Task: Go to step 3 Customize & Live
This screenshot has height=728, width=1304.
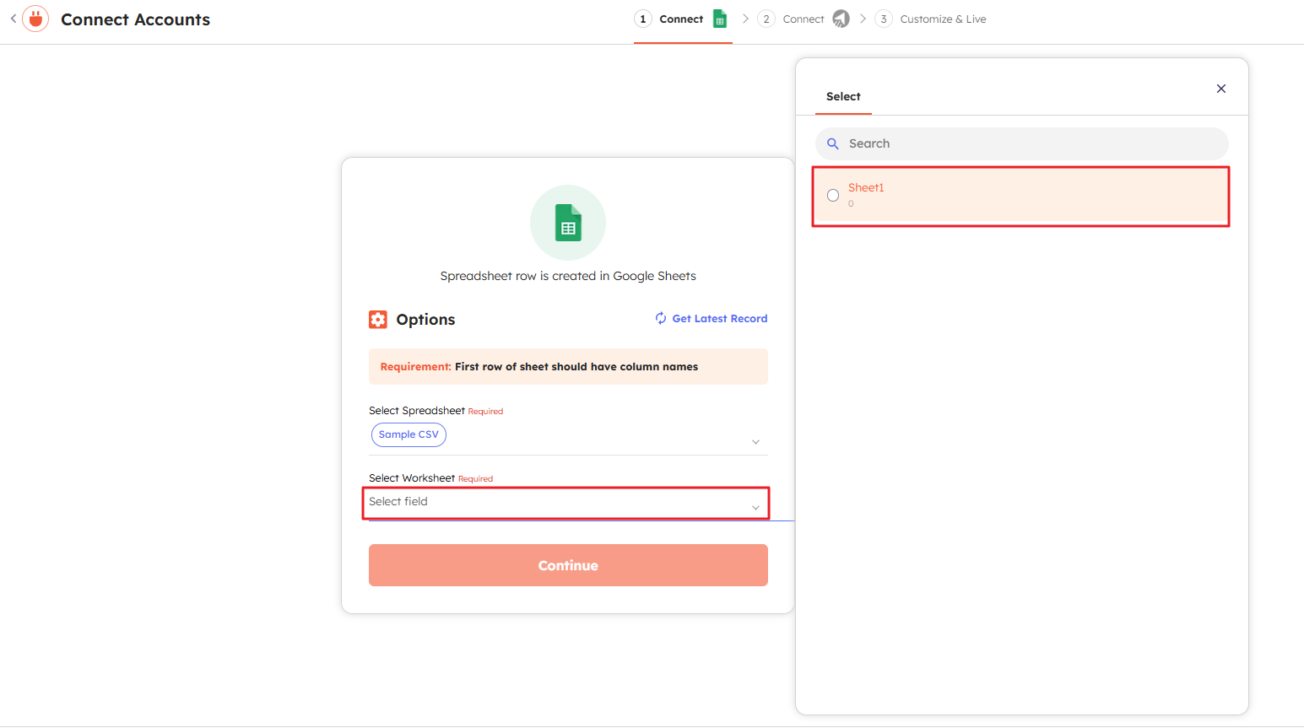Action: click(942, 19)
